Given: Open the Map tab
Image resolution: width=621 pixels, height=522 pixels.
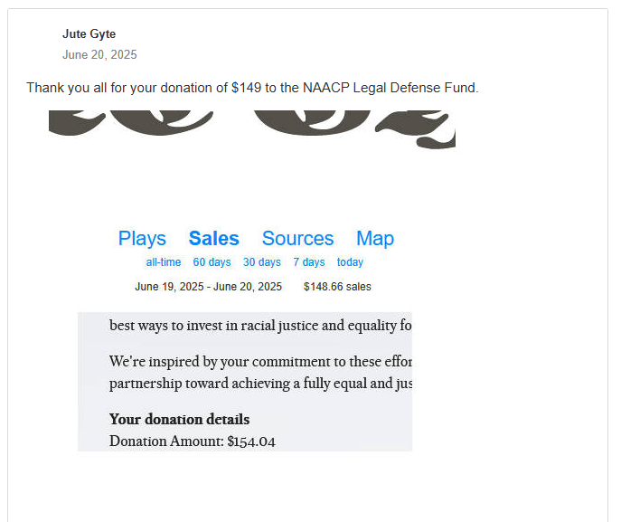Looking at the screenshot, I should 375,239.
